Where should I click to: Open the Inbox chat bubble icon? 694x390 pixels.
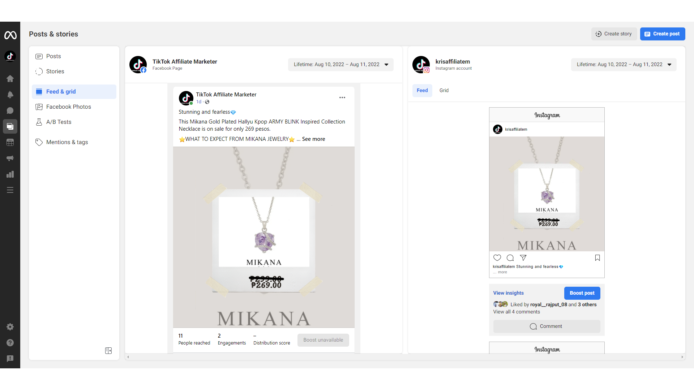pos(10,110)
